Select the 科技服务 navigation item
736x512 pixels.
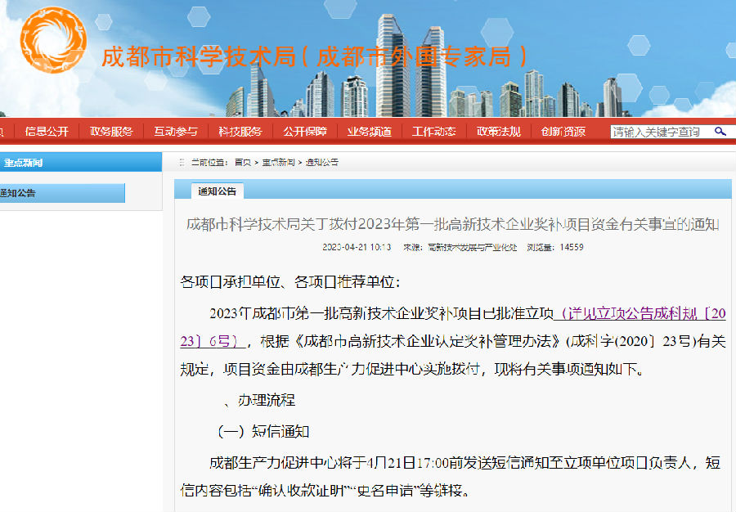240,131
